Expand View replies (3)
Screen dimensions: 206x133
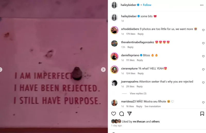(138, 93)
